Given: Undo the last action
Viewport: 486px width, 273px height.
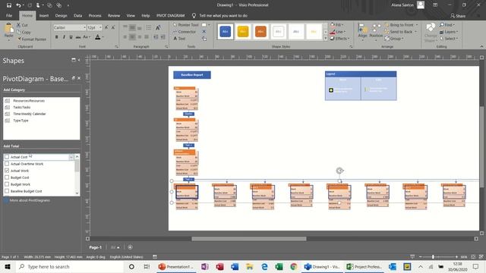Looking at the screenshot, I should tap(18, 5).
